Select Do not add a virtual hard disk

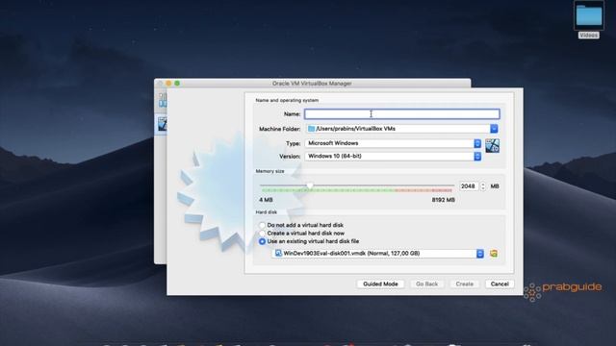pos(301,225)
